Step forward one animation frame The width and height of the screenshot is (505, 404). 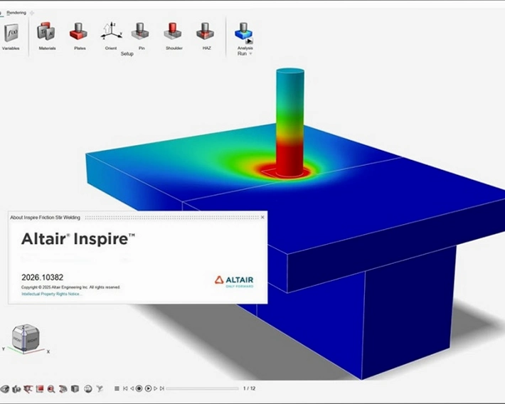tap(156, 388)
